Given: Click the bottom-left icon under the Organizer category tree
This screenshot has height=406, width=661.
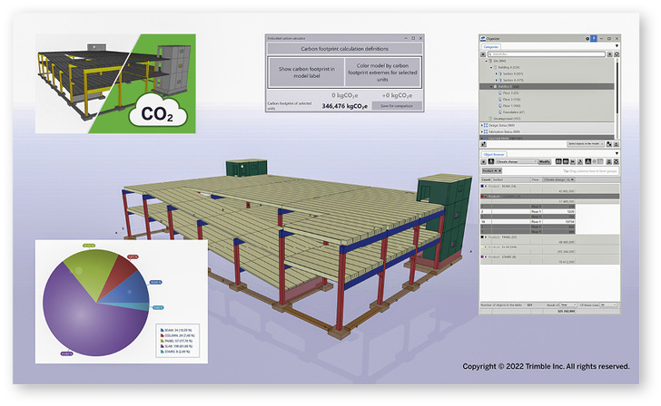Looking at the screenshot, I should click(x=484, y=144).
